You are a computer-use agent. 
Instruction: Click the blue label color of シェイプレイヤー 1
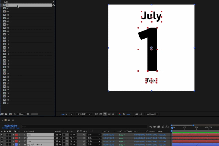[16, 145]
